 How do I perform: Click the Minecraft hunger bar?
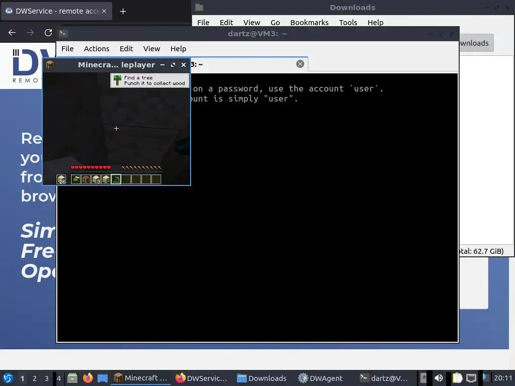pos(141,167)
